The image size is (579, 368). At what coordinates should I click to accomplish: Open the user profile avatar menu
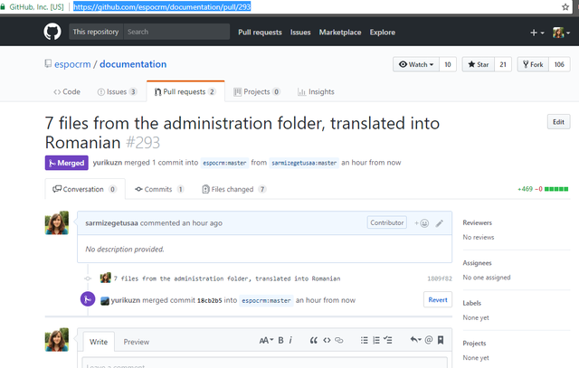click(561, 33)
